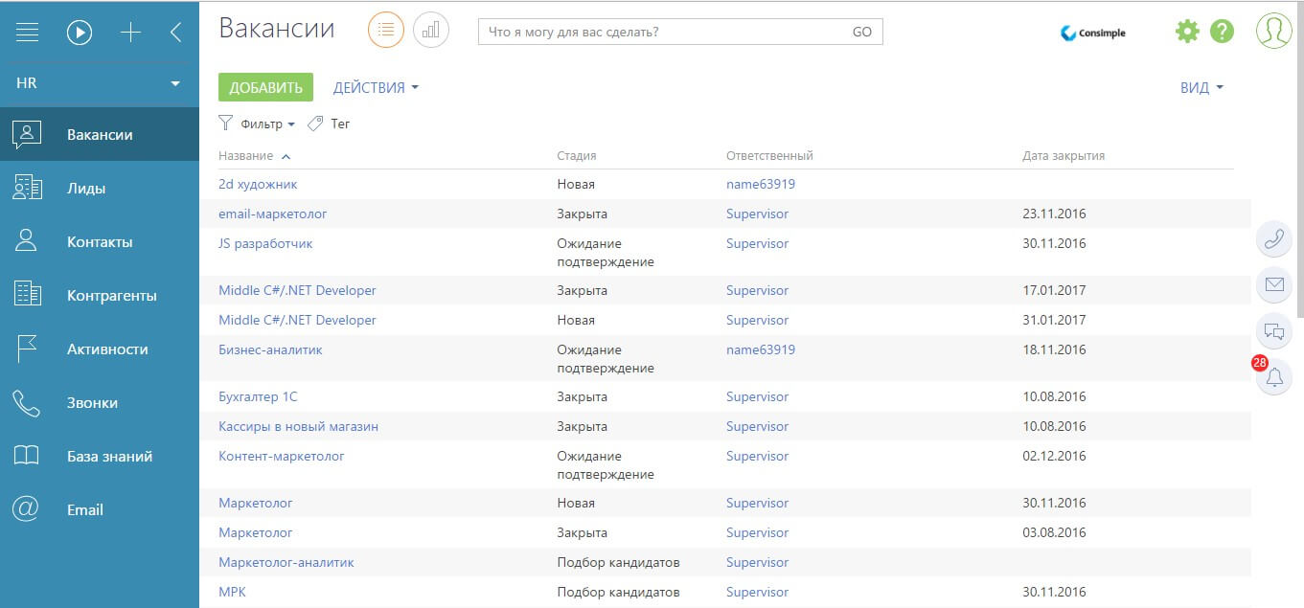Click the Активности flag icon
Screen dimensions: 1304x608
27,349
